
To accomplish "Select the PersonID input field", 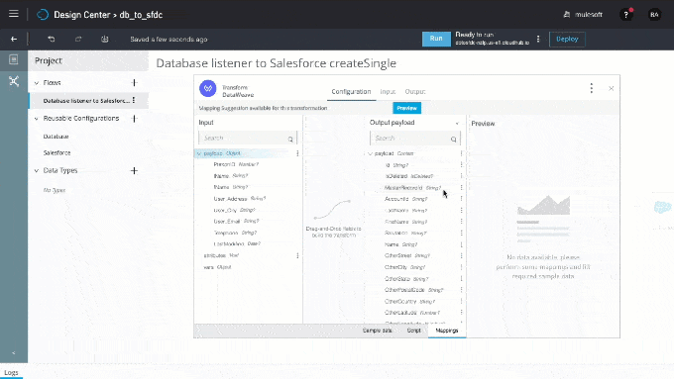I will click(x=236, y=164).
